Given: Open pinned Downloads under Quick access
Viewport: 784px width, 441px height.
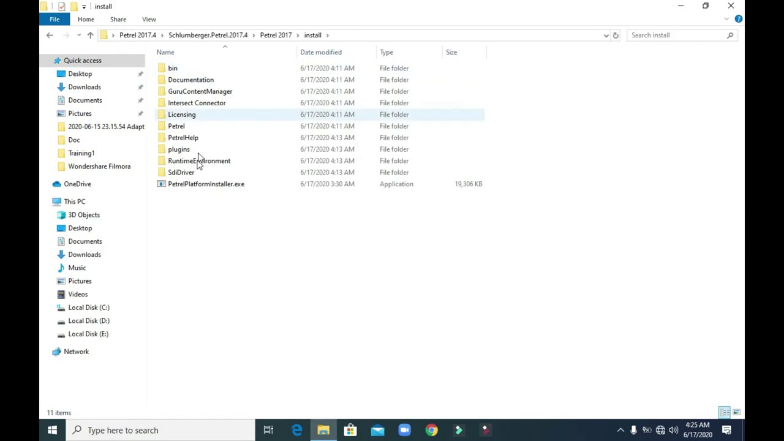Looking at the screenshot, I should point(84,87).
